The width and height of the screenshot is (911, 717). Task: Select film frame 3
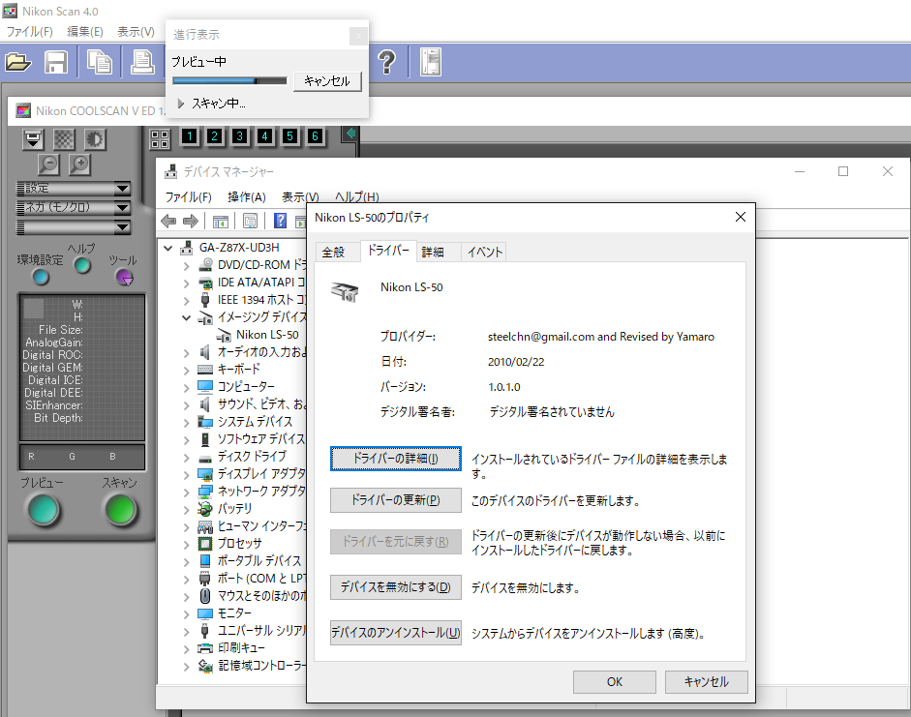point(239,135)
